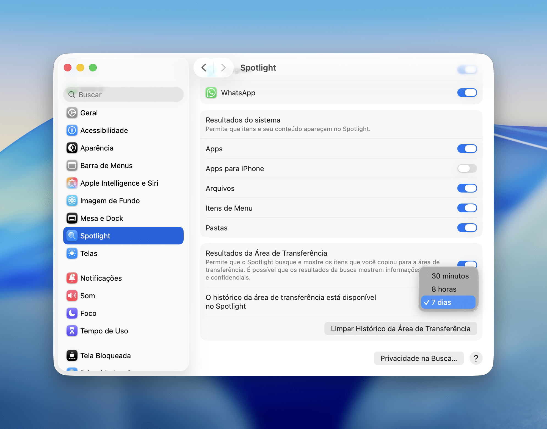Image resolution: width=547 pixels, height=429 pixels.
Task: Disable the Arquivos results toggle
Action: click(467, 188)
